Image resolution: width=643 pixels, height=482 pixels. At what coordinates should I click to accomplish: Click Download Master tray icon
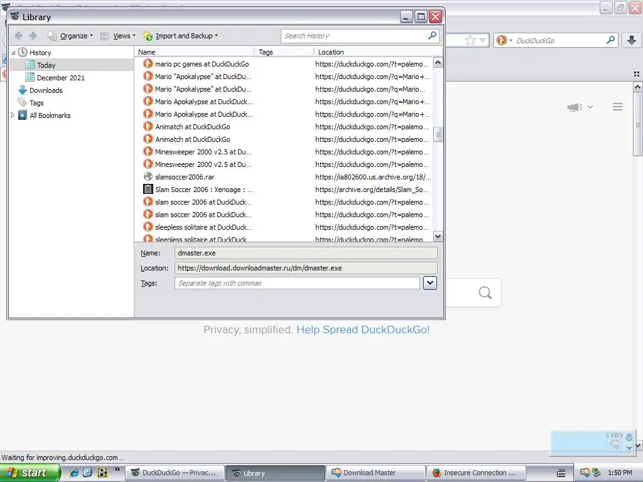coord(585,473)
